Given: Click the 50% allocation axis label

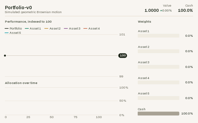Looking at the screenshot, I should [x=123, y=101].
